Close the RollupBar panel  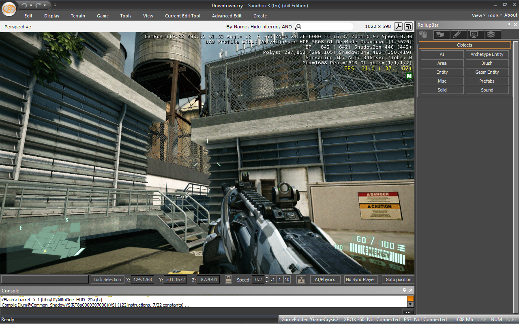515,25
